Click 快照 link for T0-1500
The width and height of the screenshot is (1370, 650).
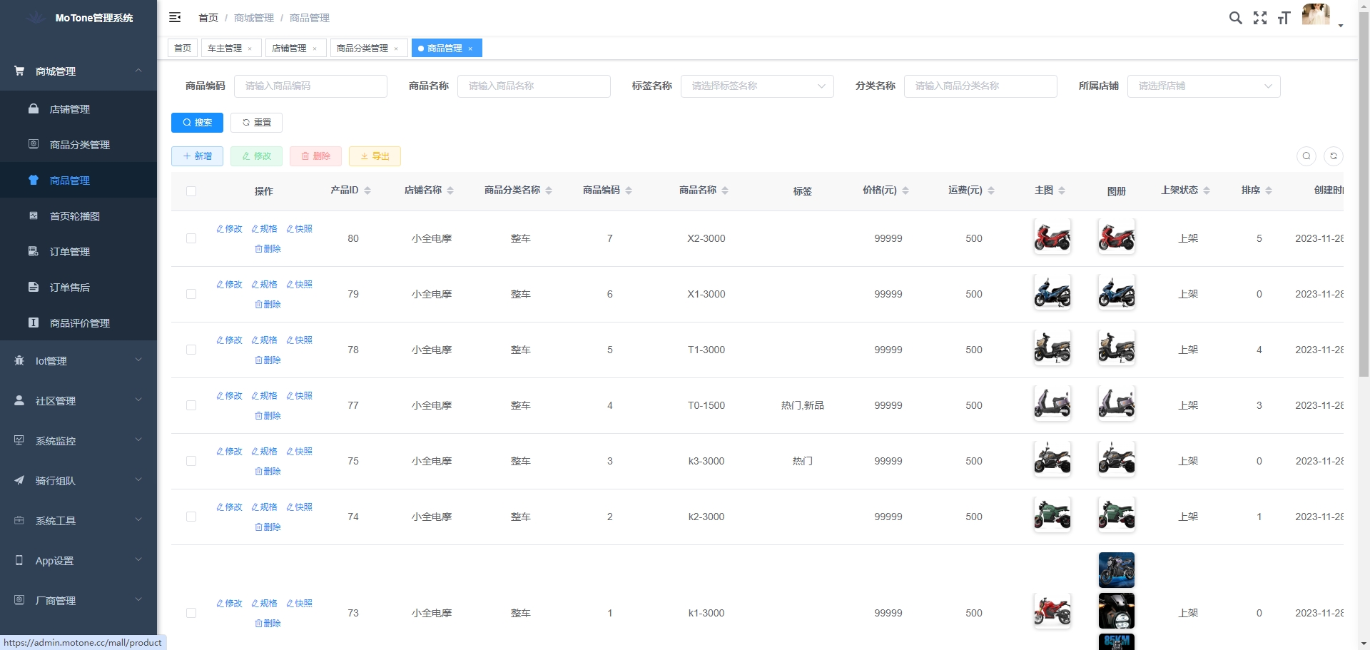[x=299, y=396]
